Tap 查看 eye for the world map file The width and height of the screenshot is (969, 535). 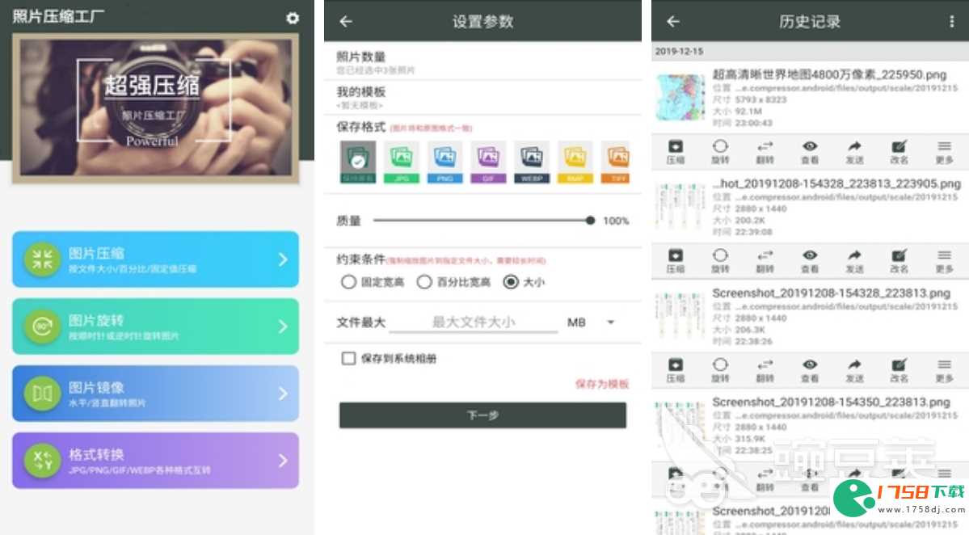click(810, 152)
